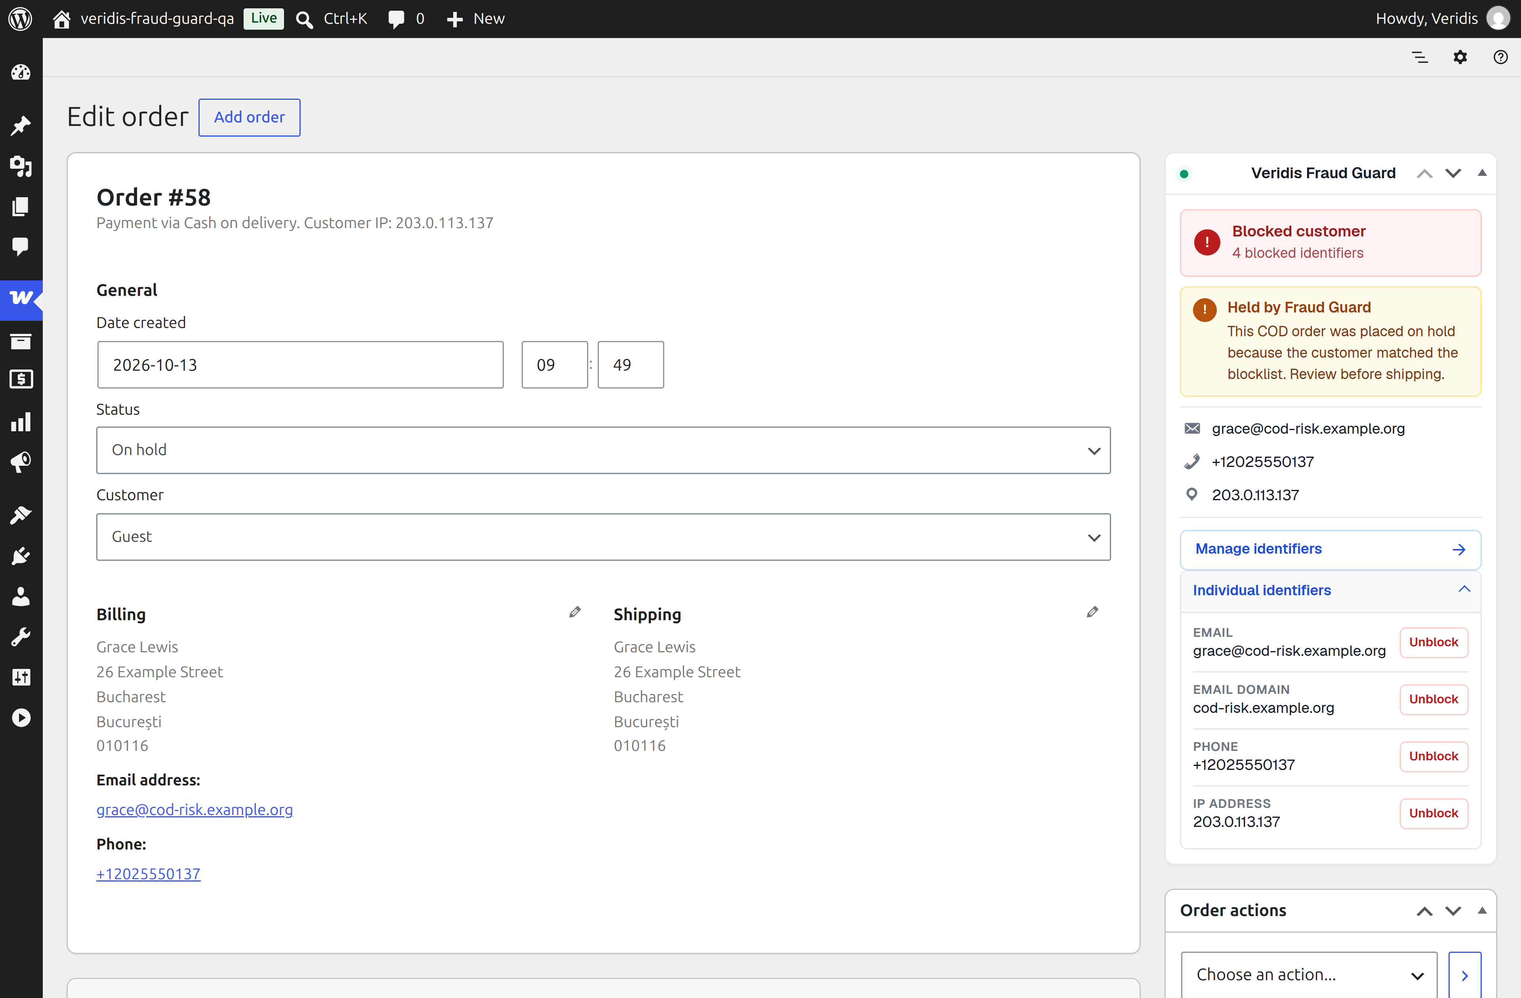This screenshot has height=998, width=1521.
Task: Open the Manage identifiers link
Action: tap(1330, 549)
